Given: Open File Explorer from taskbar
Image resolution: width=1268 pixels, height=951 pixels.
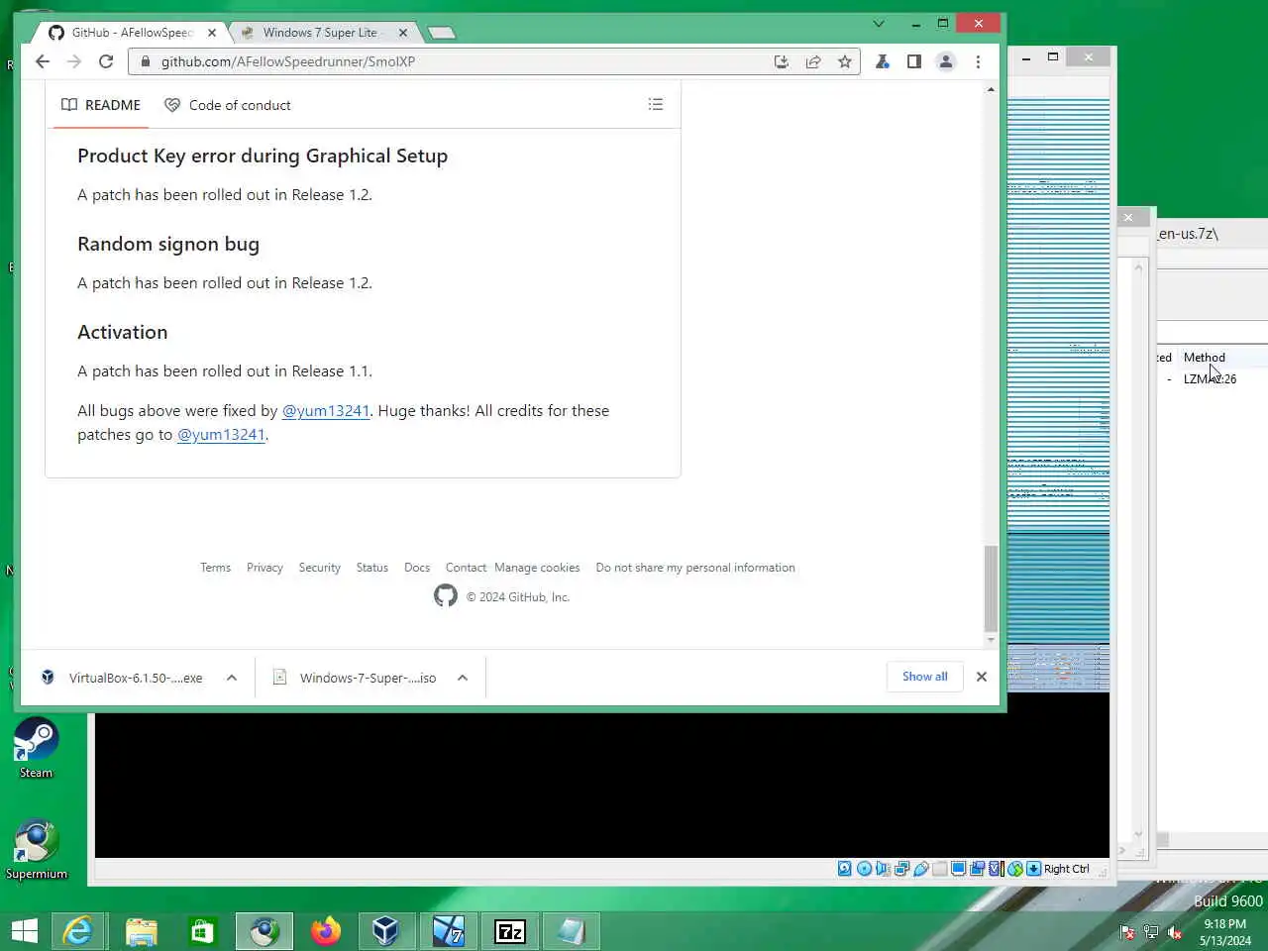Looking at the screenshot, I should pyautogui.click(x=141, y=931).
